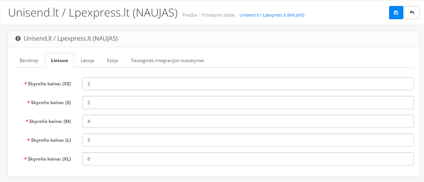The height and width of the screenshot is (182, 424).
Task: Switch to the Latvija tab
Action: [x=87, y=61]
